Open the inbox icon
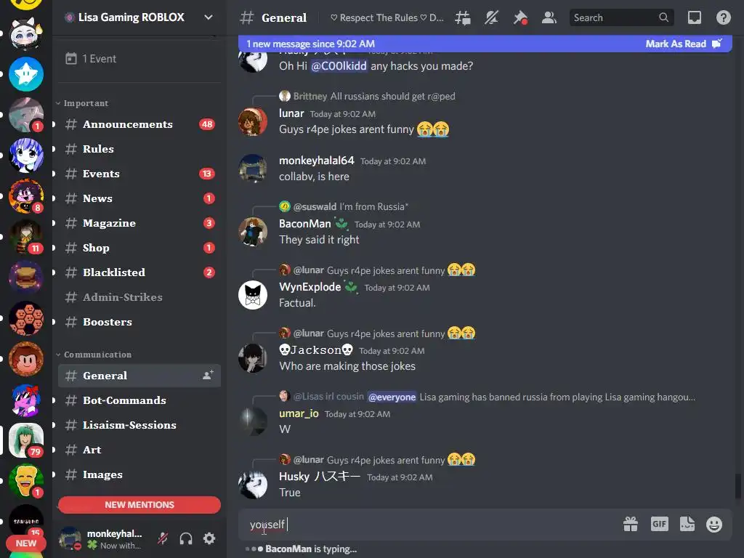Screen dimensions: 744x558 (695, 18)
